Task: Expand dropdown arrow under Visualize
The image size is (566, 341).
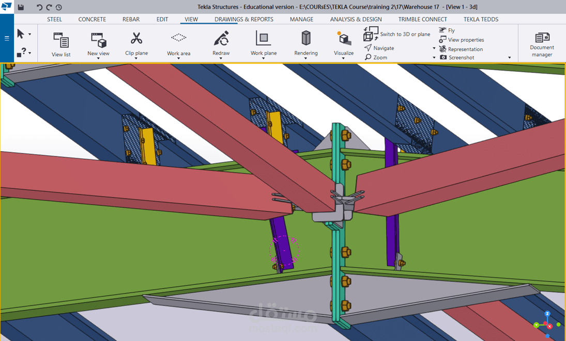Action: [344, 58]
